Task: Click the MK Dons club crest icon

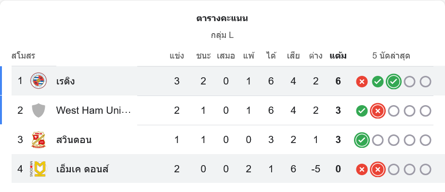Action: coord(38,169)
